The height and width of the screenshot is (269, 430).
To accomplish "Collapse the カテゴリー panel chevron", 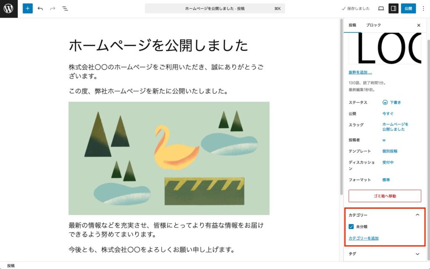I will (418, 215).
